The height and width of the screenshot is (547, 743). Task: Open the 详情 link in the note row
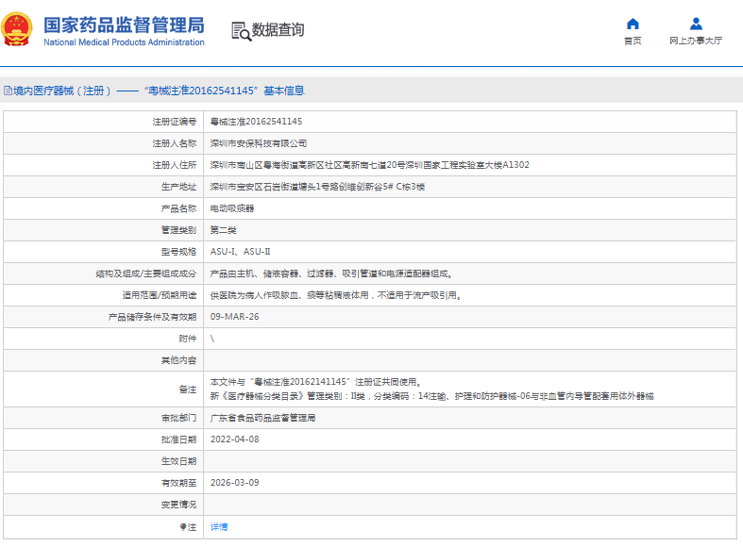pos(218,527)
